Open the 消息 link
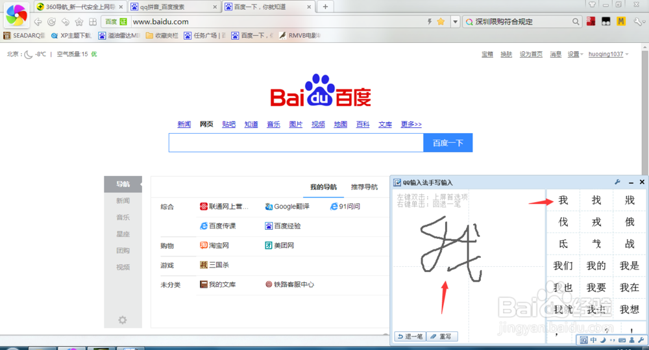This screenshot has width=649, height=350. (556, 55)
